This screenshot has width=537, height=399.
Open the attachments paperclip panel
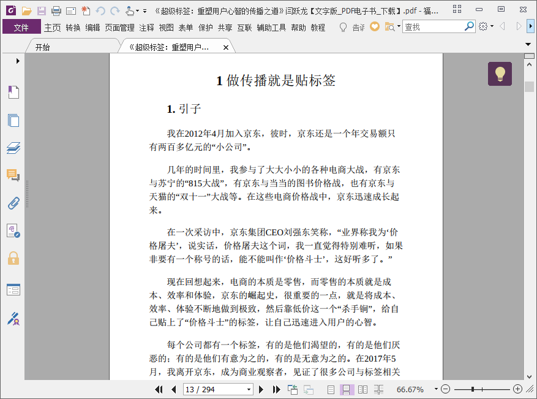point(13,203)
